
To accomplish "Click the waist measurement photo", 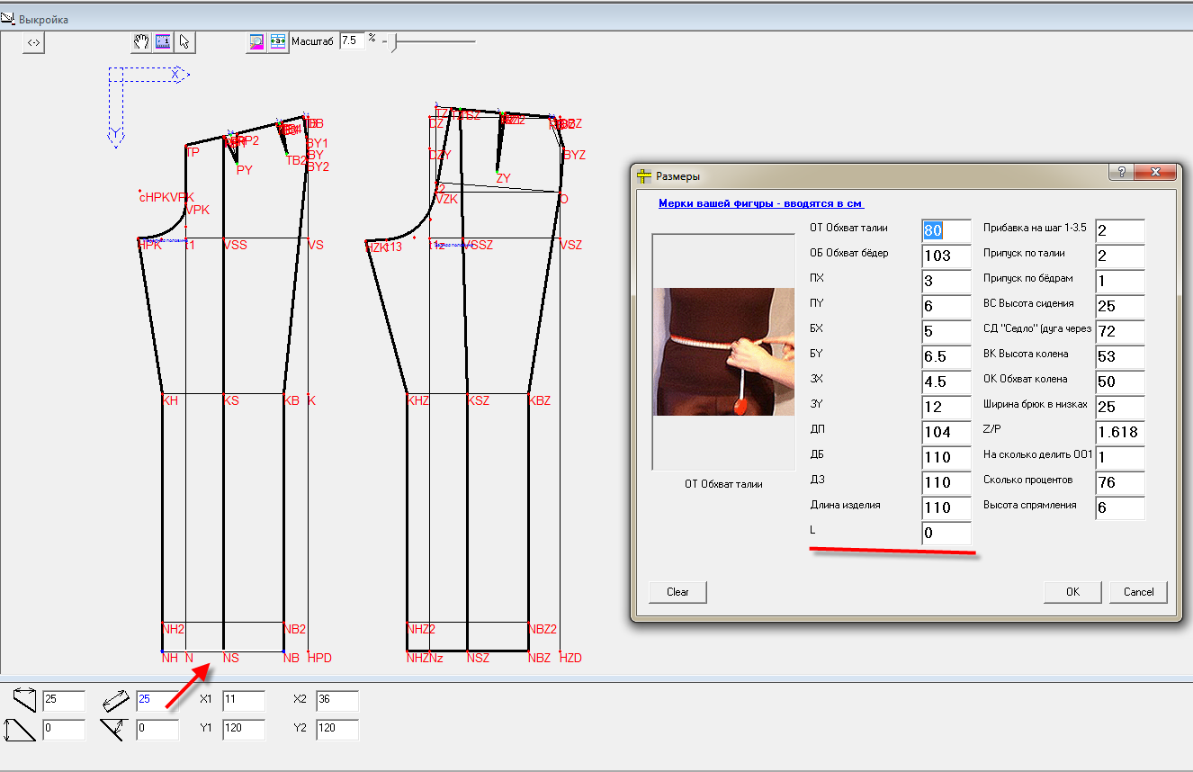I will pyautogui.click(x=724, y=351).
